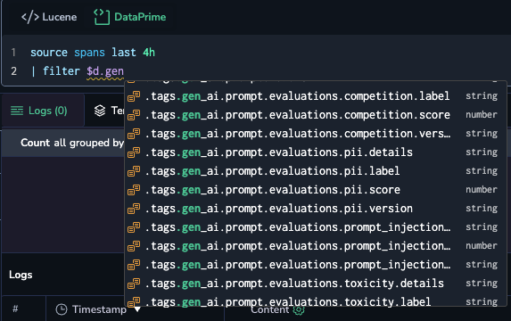The height and width of the screenshot is (321, 511).
Task: Select the DataPrime query tab
Action: pyautogui.click(x=129, y=17)
